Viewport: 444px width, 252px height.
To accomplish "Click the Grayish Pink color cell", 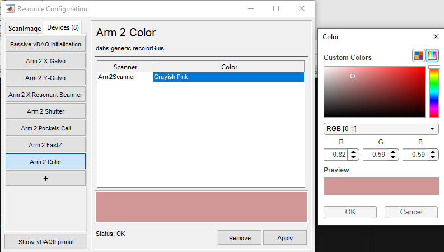I will pos(229,77).
